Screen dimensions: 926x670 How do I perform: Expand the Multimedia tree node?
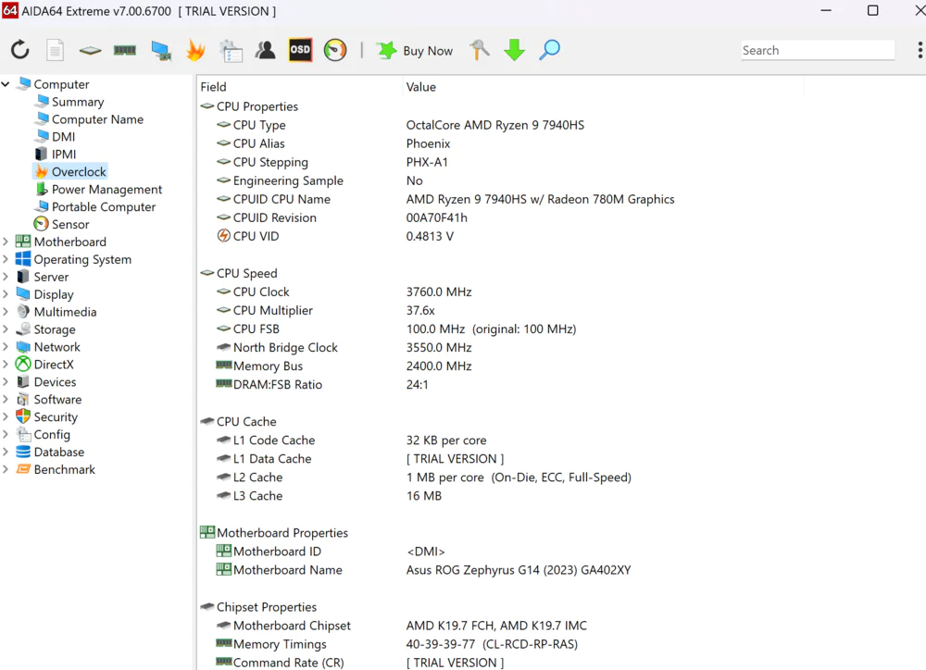6,312
